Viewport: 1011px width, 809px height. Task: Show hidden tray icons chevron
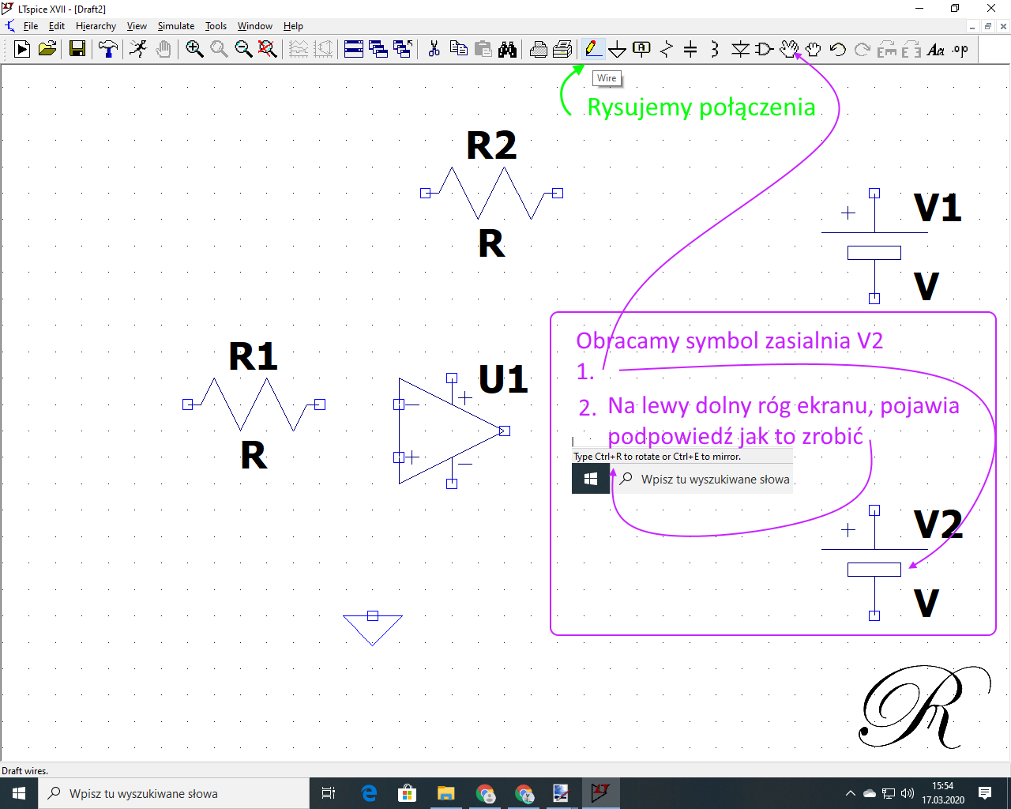pos(850,793)
